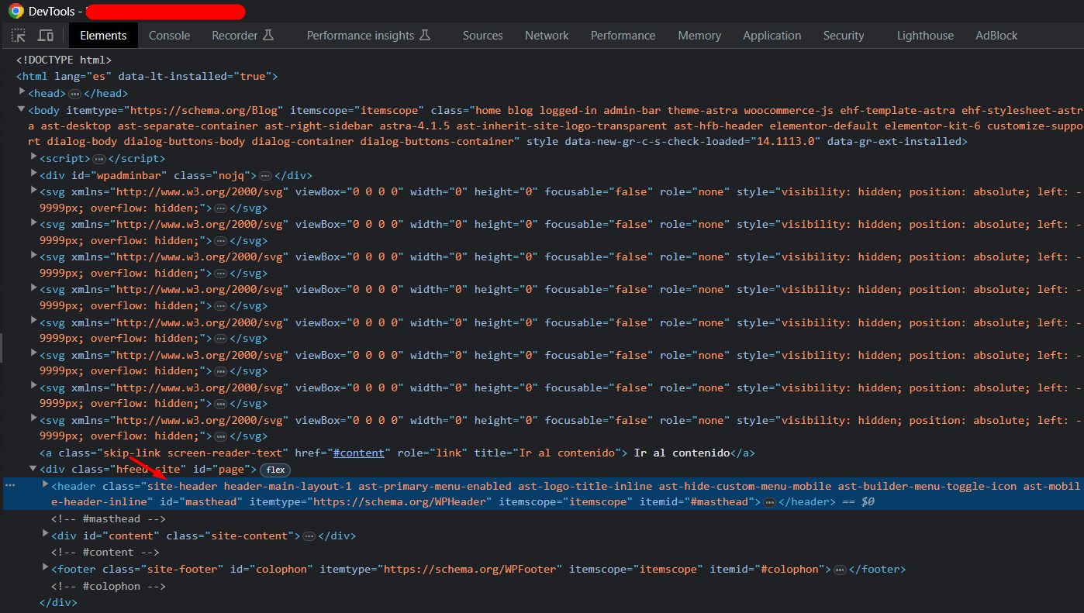Click the "Ir al contenido" link text

682,453
